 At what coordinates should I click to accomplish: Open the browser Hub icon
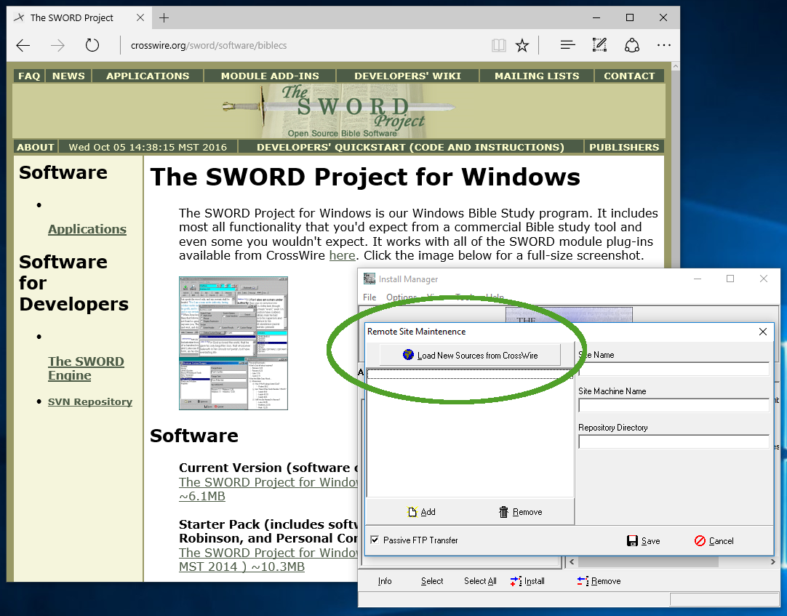coord(568,46)
